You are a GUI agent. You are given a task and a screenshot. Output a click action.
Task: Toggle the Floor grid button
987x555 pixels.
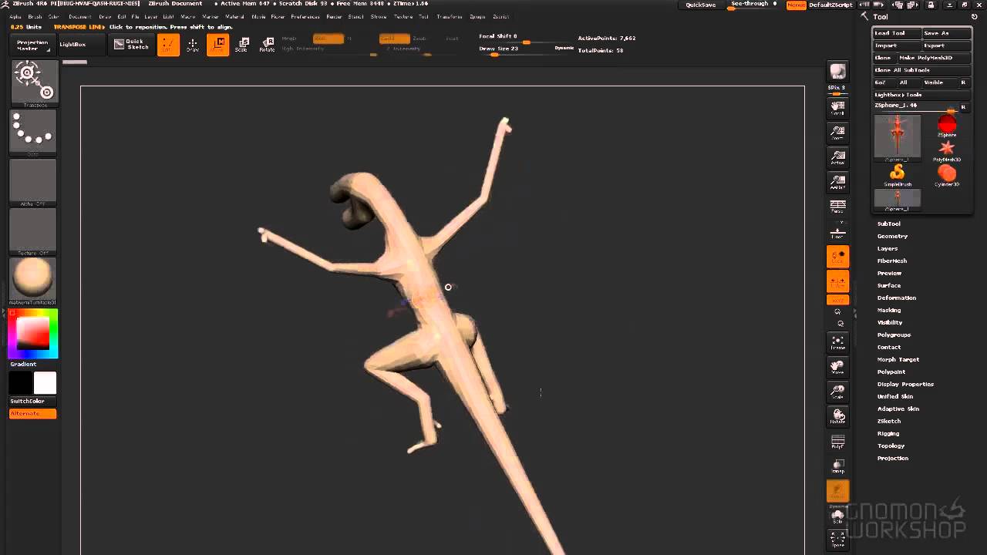837,231
